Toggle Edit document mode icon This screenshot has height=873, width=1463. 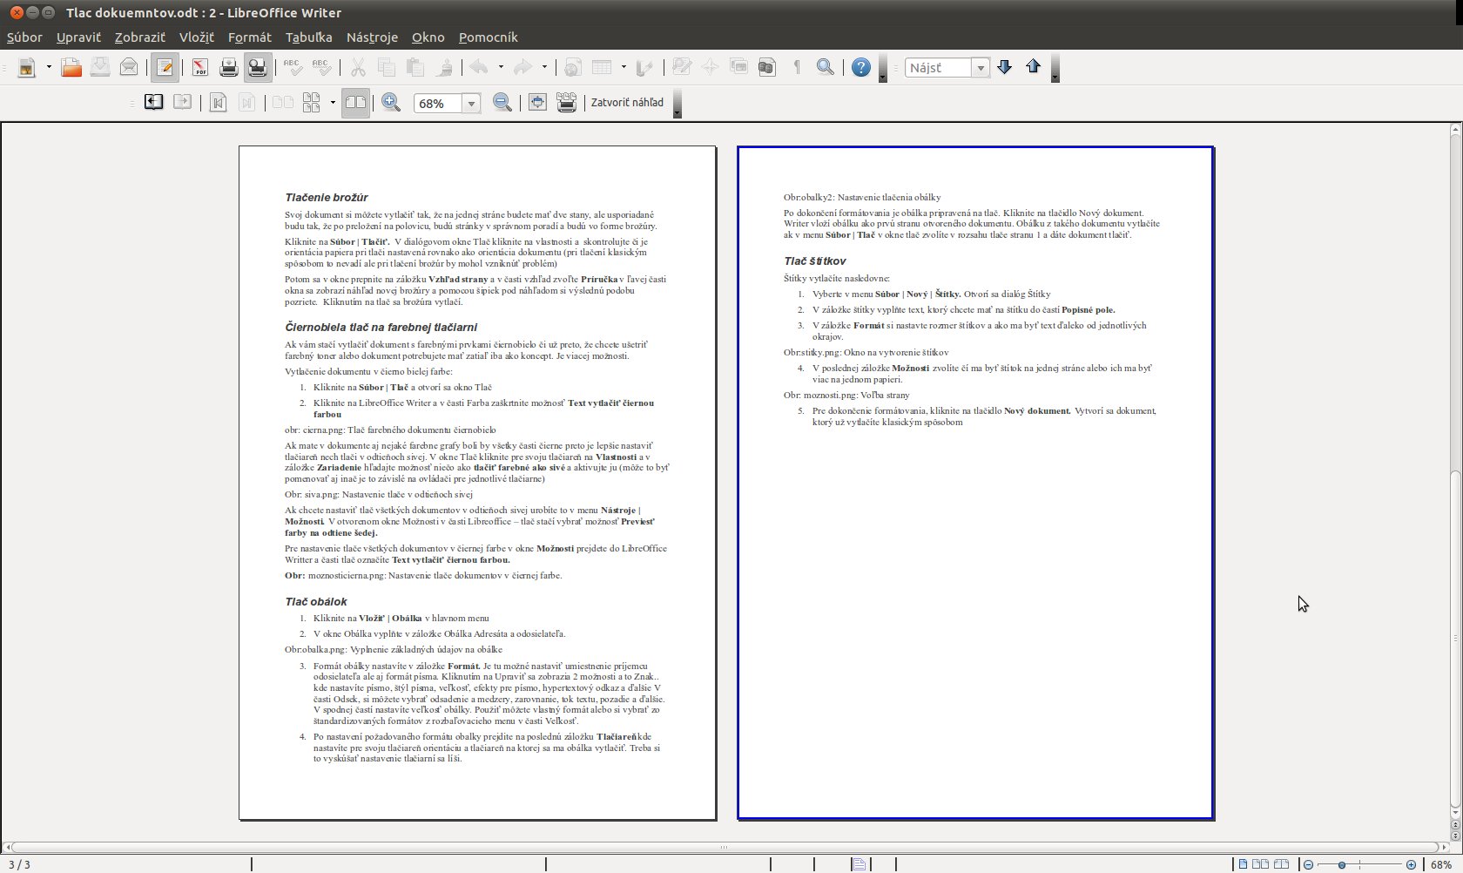tap(165, 67)
